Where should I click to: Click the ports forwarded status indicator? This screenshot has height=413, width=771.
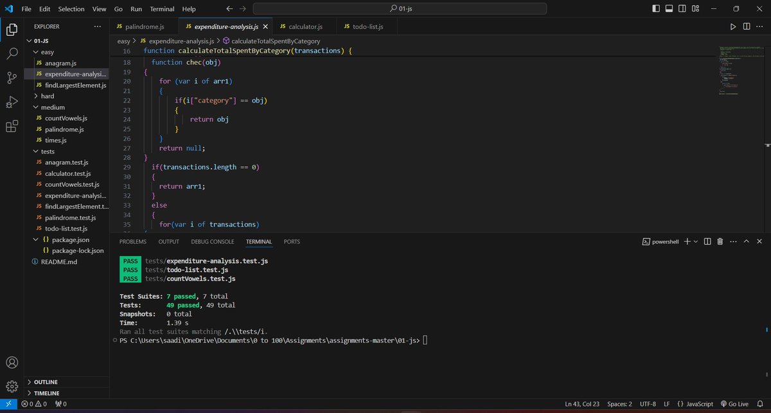click(x=61, y=404)
